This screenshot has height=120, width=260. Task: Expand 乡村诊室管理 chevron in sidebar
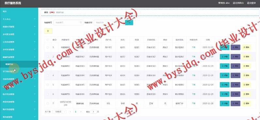[x=35, y=49]
